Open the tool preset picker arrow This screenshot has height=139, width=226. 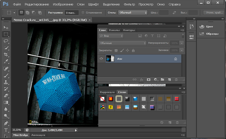14,13
